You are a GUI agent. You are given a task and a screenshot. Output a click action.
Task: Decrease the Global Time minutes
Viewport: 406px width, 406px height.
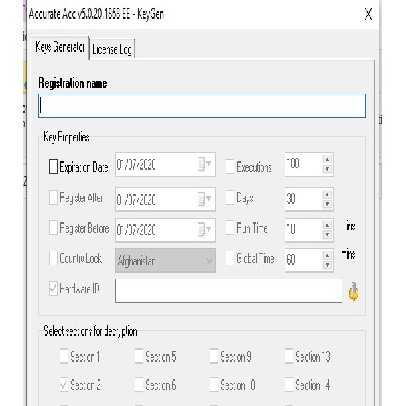(x=328, y=265)
